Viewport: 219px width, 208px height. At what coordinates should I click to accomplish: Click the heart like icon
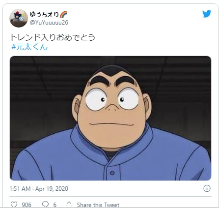14,205
